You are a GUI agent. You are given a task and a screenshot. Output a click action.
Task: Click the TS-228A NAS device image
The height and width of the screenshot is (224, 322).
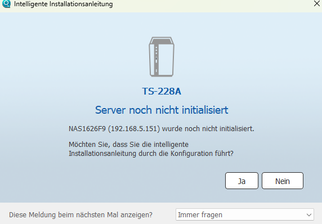click(162, 57)
